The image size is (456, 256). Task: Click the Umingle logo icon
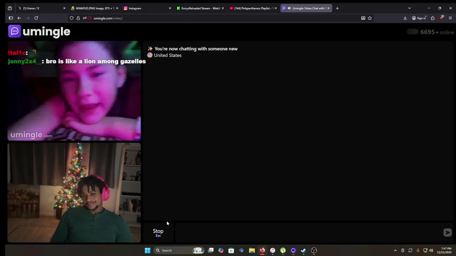pos(15,31)
